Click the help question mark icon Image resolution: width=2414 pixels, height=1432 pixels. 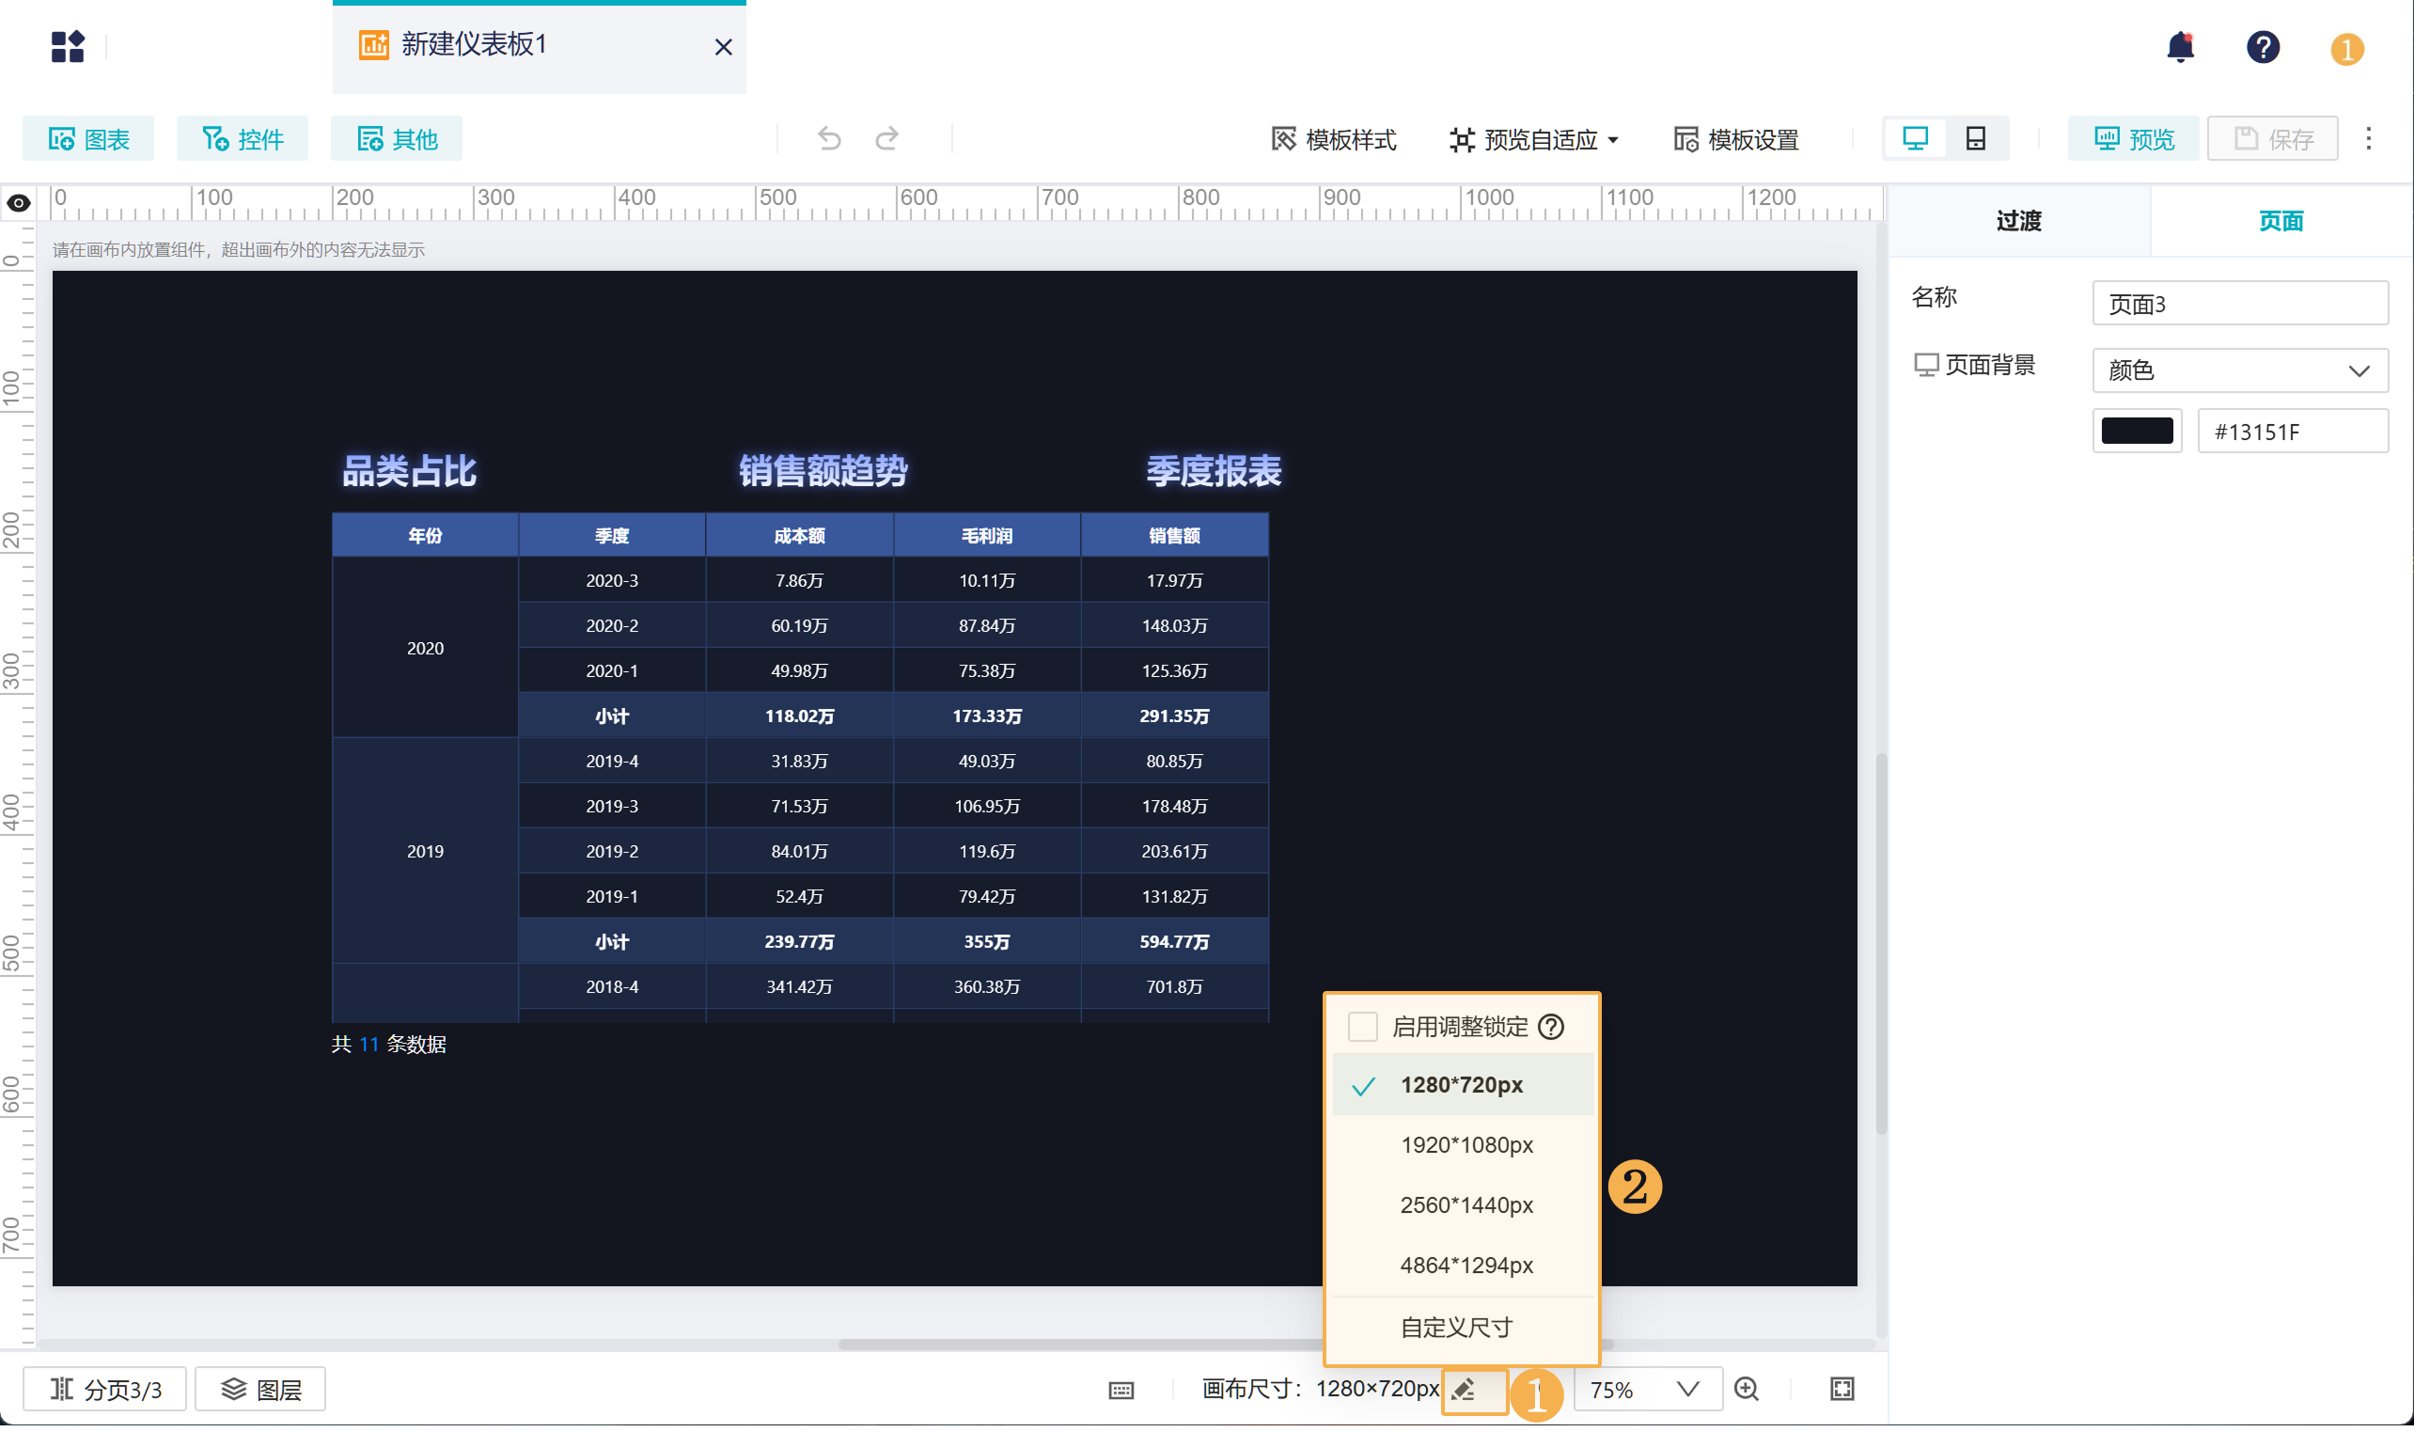coord(2263,46)
